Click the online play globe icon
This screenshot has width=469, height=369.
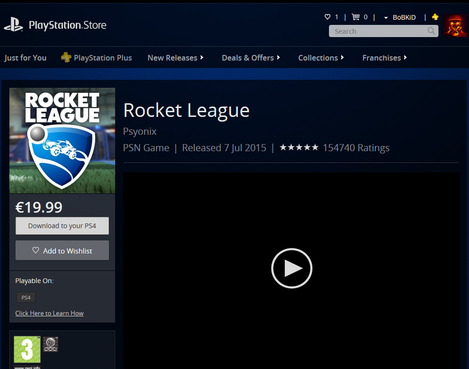[50, 344]
